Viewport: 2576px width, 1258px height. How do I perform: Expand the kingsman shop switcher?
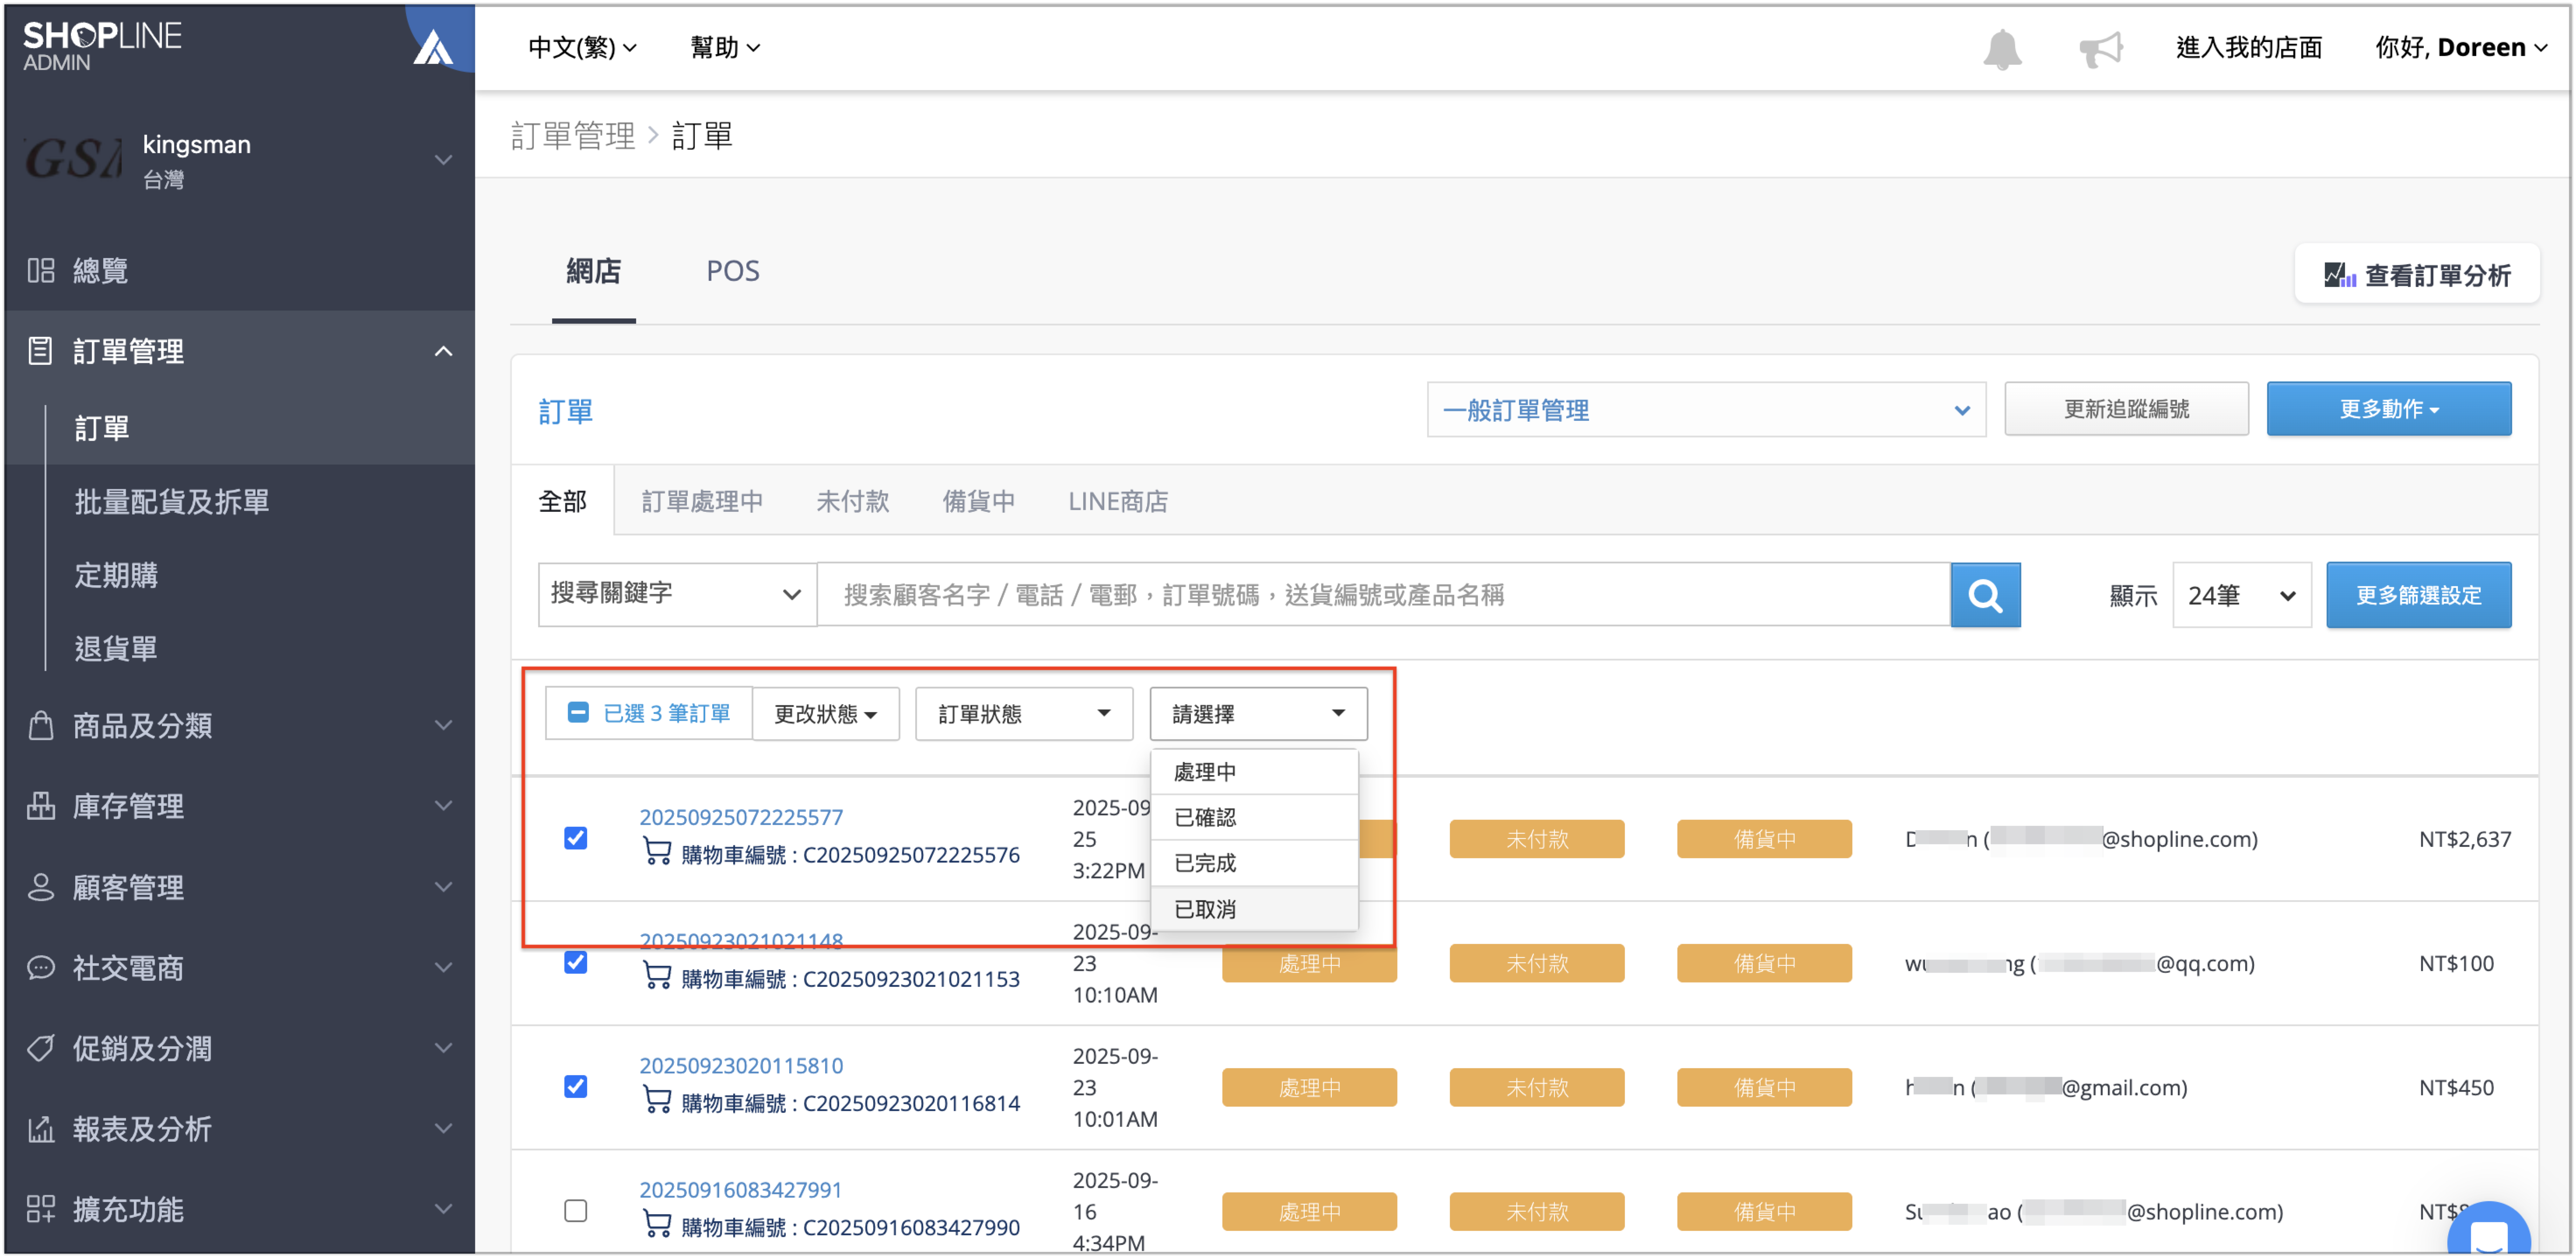pyautogui.click(x=443, y=159)
